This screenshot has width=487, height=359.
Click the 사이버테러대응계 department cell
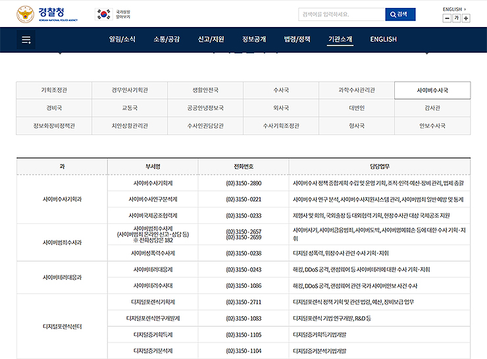pos(153,269)
